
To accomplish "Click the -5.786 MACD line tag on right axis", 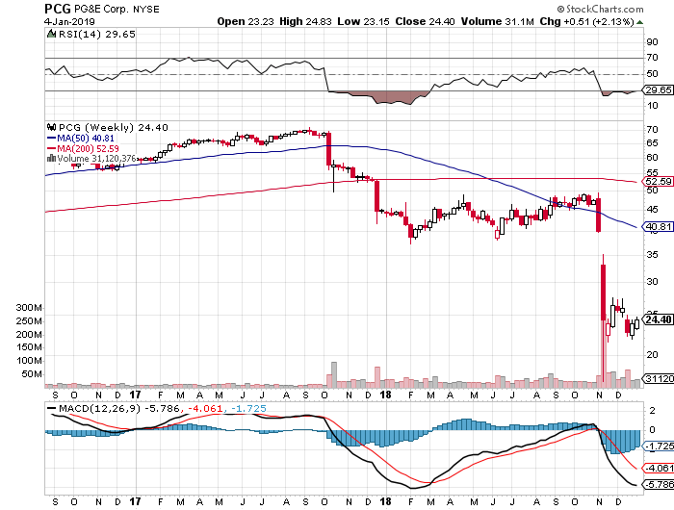I will (x=658, y=484).
